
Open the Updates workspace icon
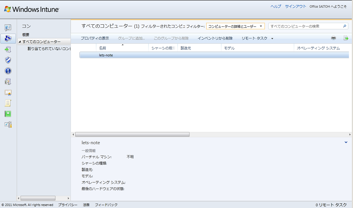tap(8, 49)
